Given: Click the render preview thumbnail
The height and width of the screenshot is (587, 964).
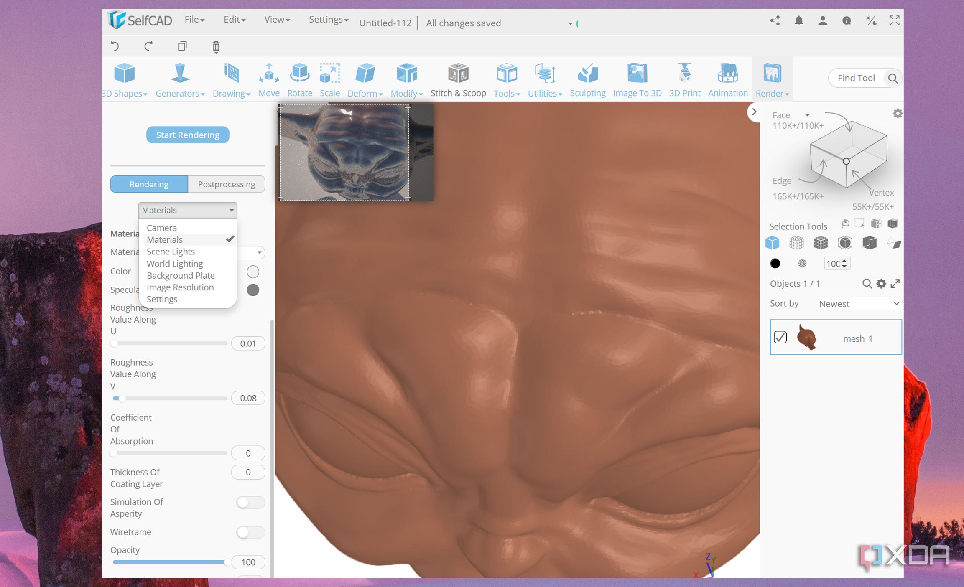Looking at the screenshot, I should (354, 152).
